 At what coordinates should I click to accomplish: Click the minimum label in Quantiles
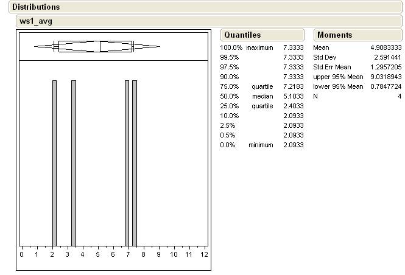pos(260,145)
